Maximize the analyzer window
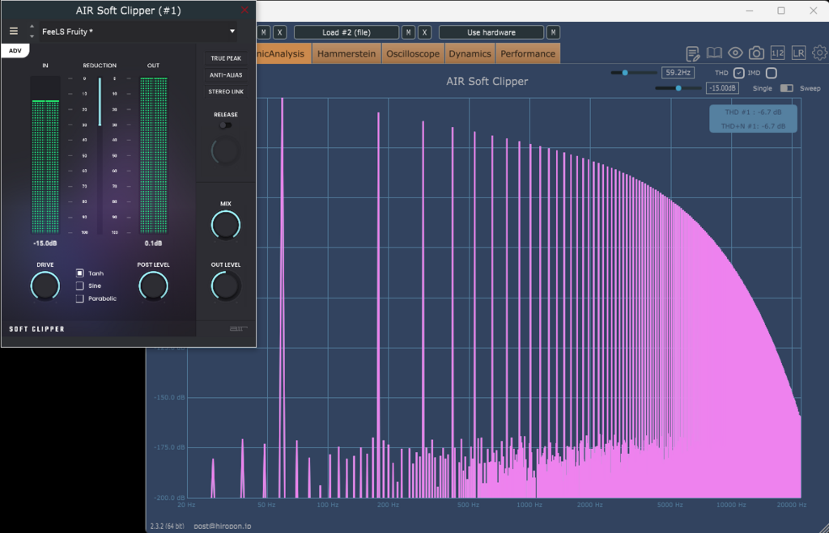The width and height of the screenshot is (829, 533). pyautogui.click(x=781, y=11)
